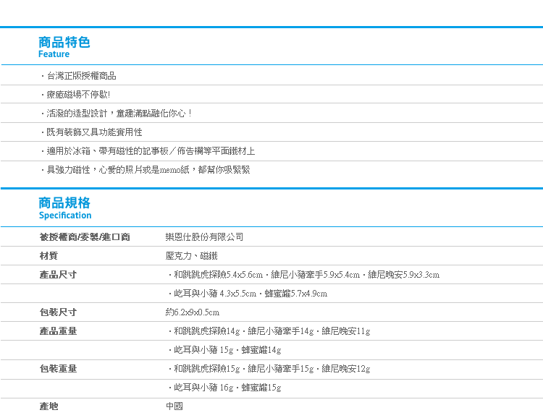The height and width of the screenshot is (418, 543).
Task: Click the 被授權商/委製/進口商 label
Action: (85, 237)
